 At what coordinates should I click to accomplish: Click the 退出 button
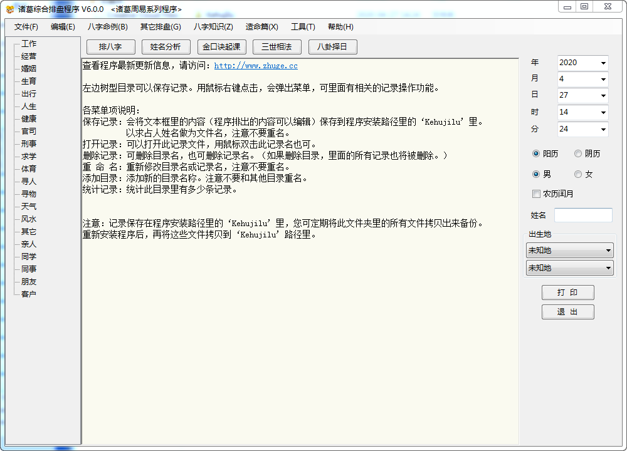(568, 312)
